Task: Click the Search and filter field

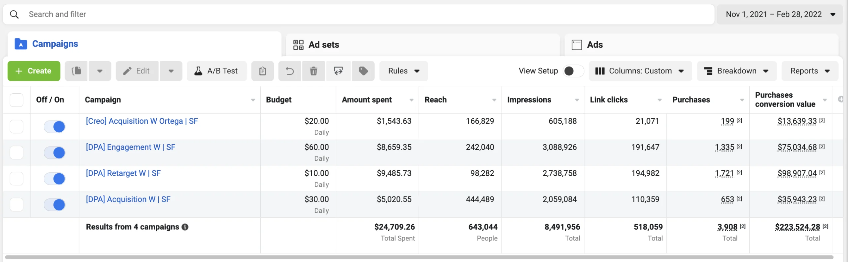Action: point(358,14)
